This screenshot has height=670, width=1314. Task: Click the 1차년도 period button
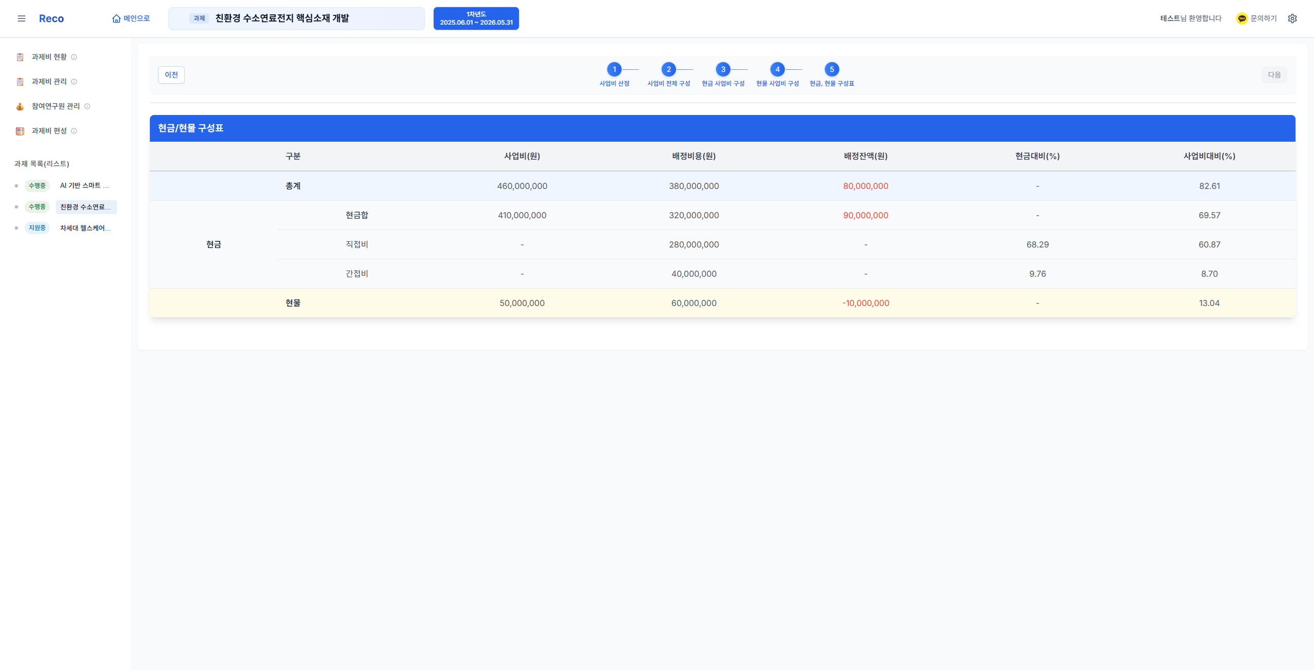coord(476,18)
